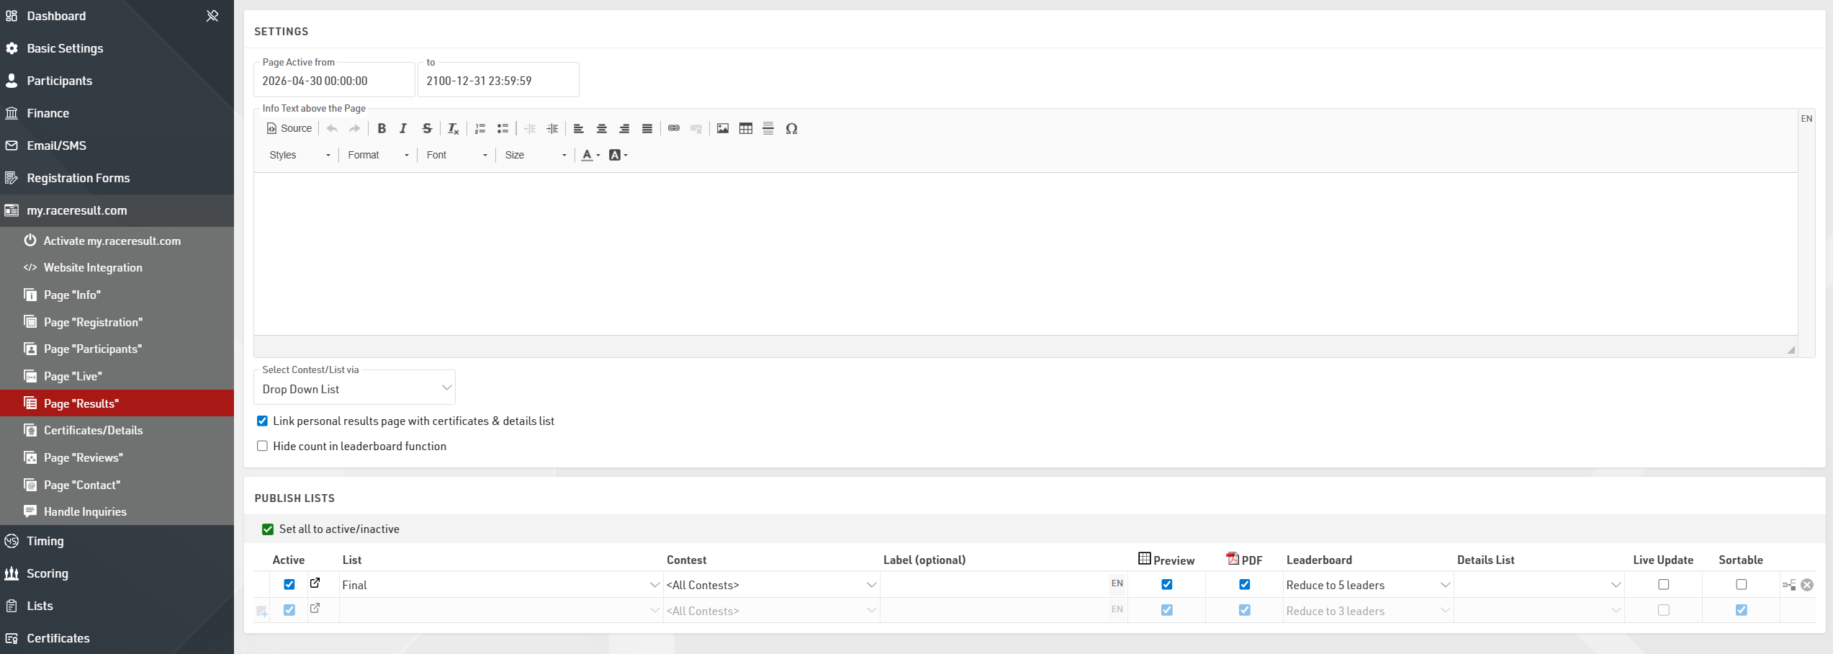Toggle Set all to active/inactive
The image size is (1833, 654).
pyautogui.click(x=268, y=529)
